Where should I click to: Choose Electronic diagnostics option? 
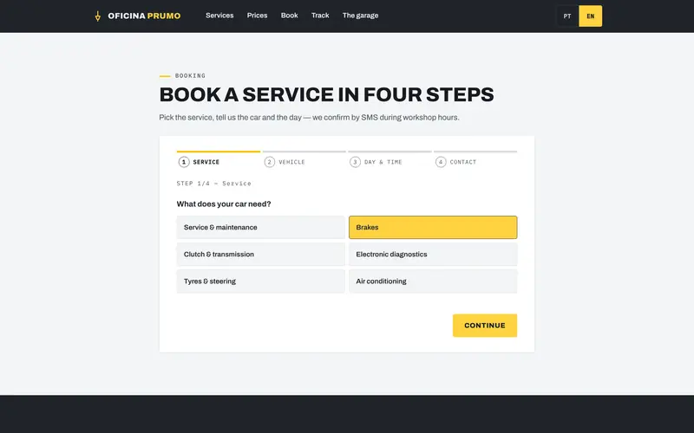(433, 255)
